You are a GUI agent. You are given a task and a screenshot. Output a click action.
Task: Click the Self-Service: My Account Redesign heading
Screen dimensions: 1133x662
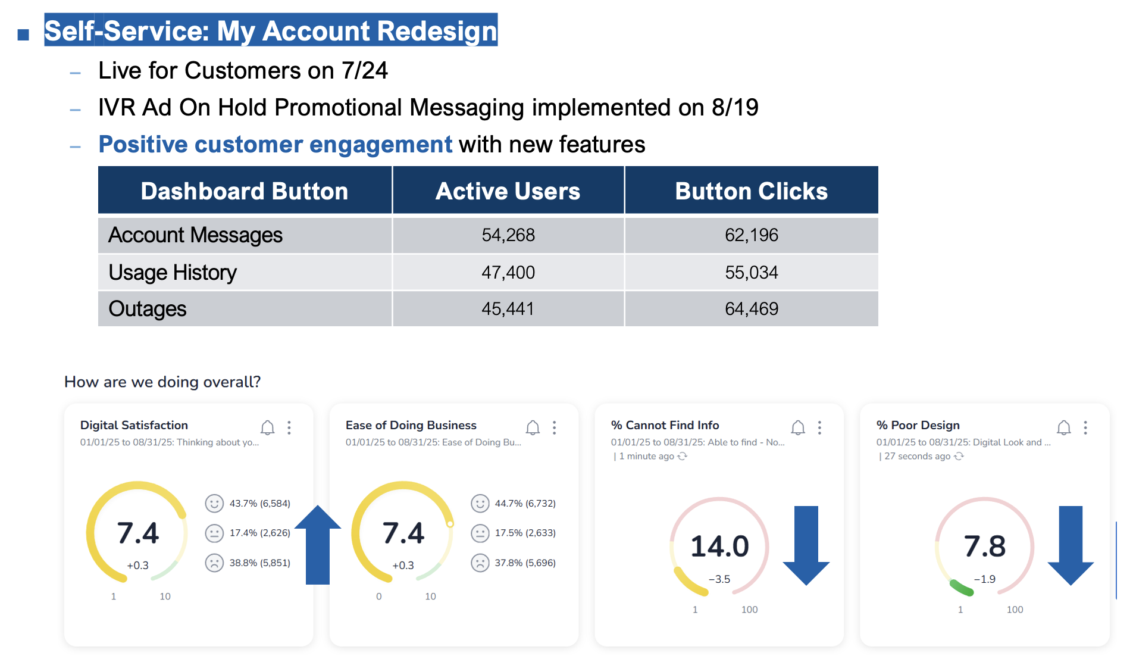[x=271, y=31]
